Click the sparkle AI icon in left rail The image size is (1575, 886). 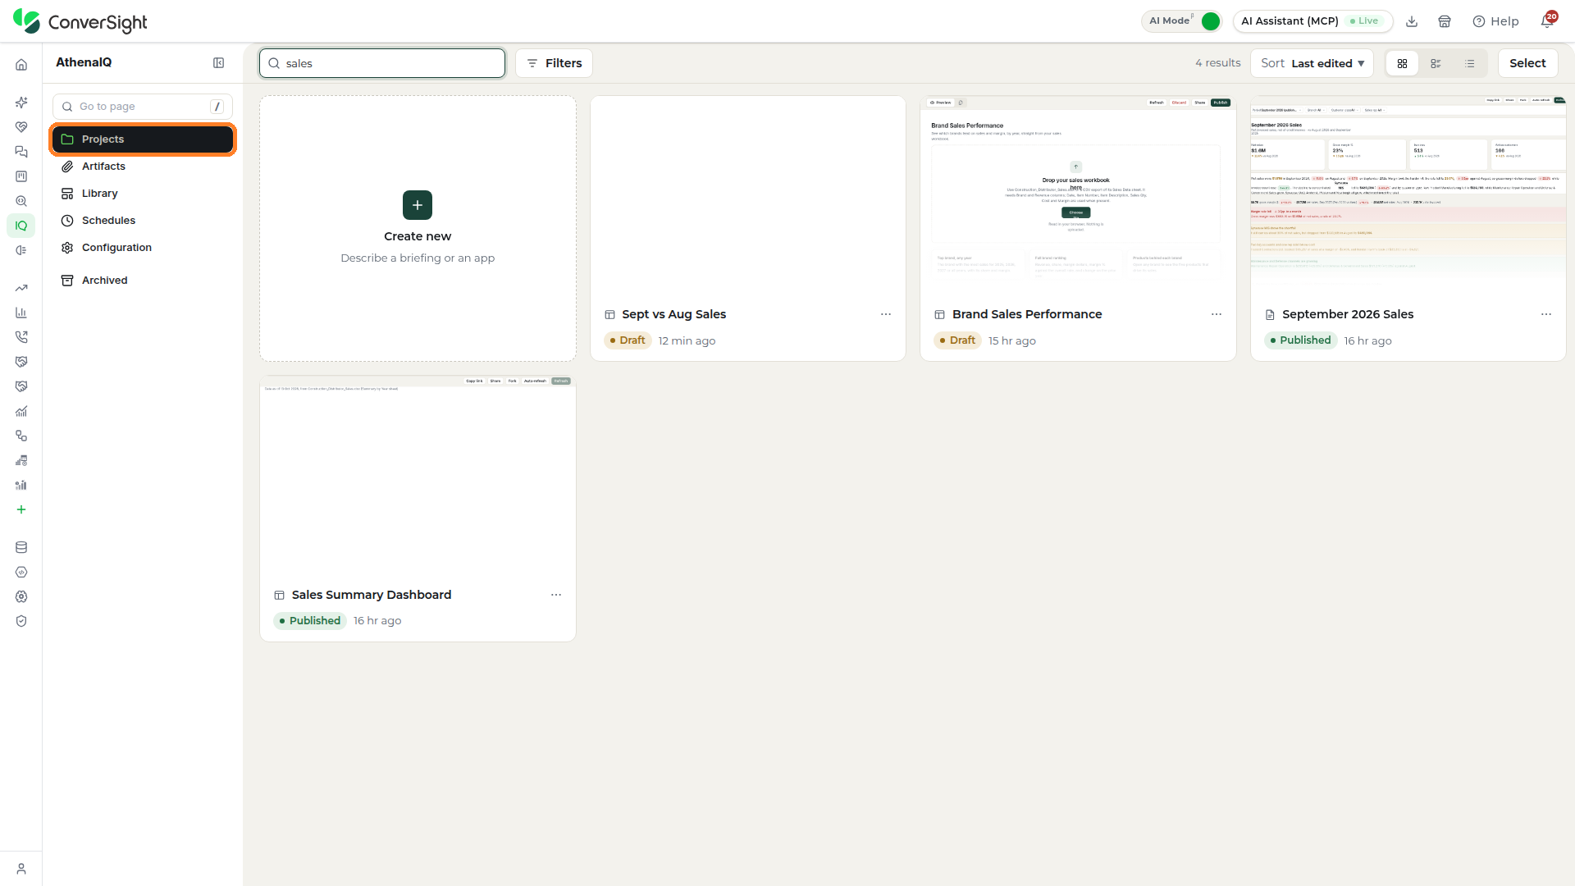21,103
